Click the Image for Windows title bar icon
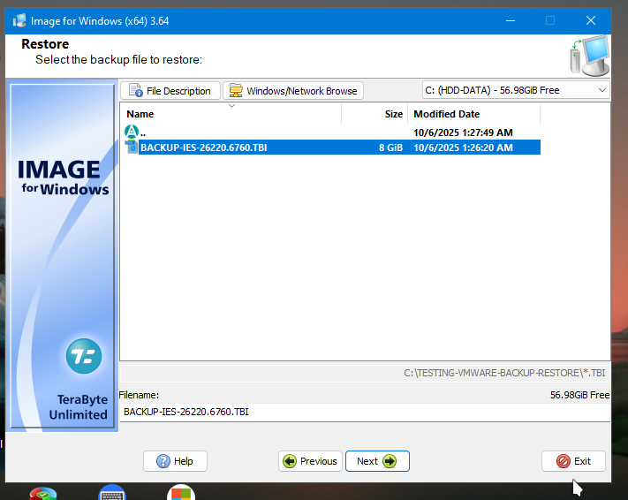This screenshot has width=628, height=500. (x=19, y=20)
